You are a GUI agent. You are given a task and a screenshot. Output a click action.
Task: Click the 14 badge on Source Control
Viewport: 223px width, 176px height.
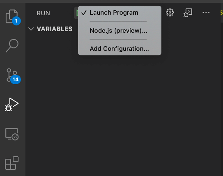pyautogui.click(x=16, y=80)
